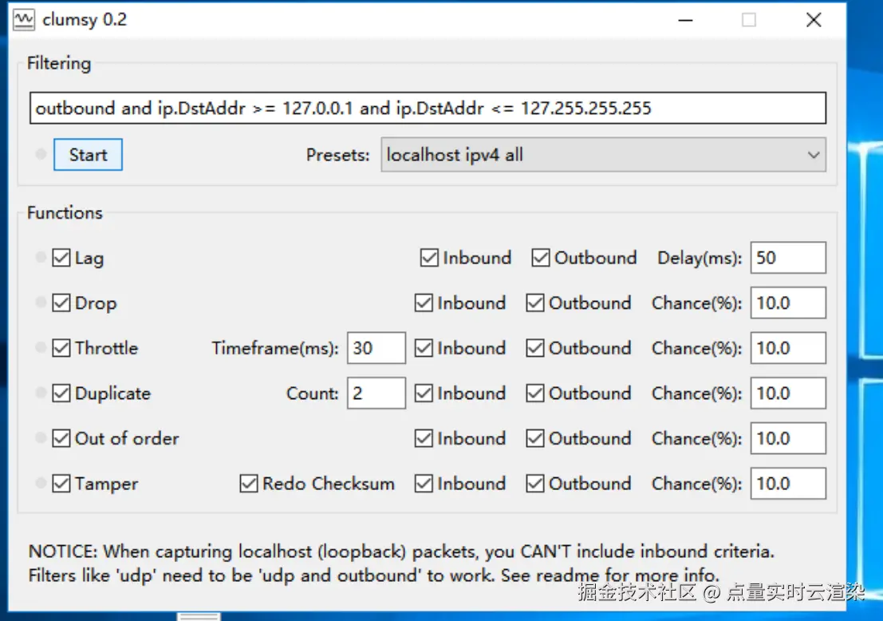
Task: Toggle Outbound checkbox in Out of order row
Action: point(535,438)
